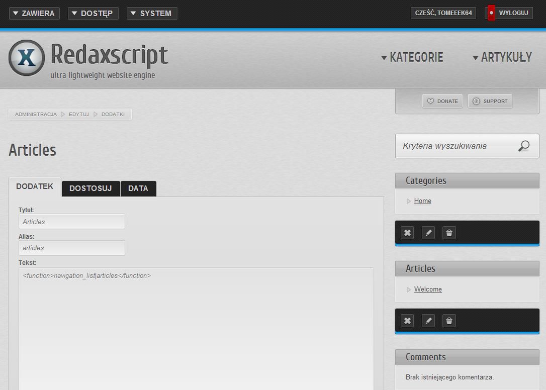Click the Cześć, Tomeeek64 greeting button
Image resolution: width=546 pixels, height=390 pixels.
coord(443,13)
